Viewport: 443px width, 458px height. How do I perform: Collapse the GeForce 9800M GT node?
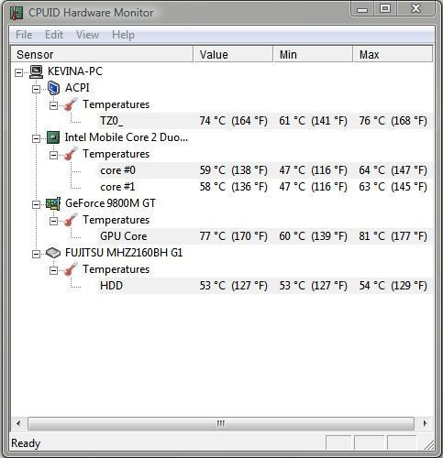point(36,204)
